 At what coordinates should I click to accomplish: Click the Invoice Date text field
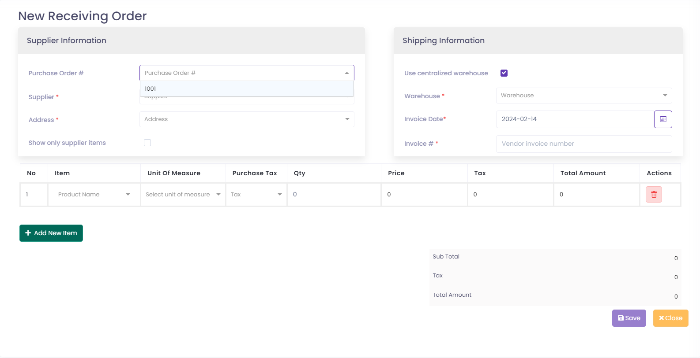(575, 119)
